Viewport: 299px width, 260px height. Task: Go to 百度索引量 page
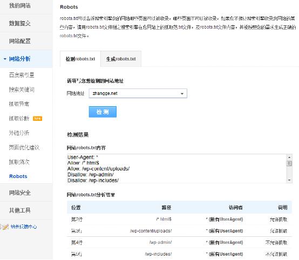tap(22, 75)
